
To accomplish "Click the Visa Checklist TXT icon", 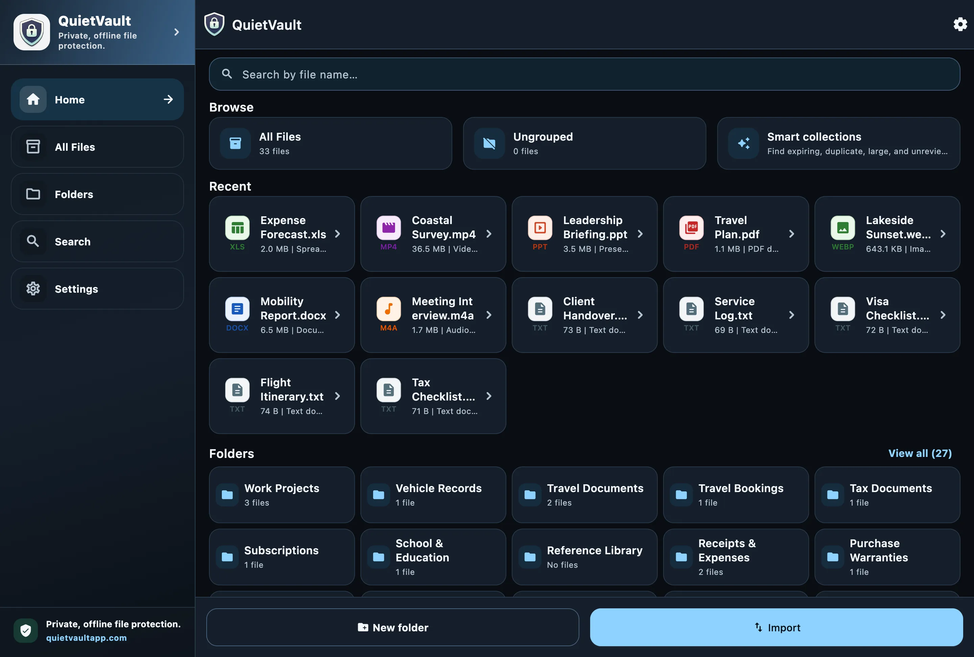I will 842,309.
